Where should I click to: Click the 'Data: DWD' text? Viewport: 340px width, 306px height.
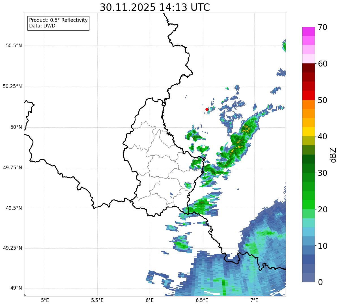pos(42,26)
